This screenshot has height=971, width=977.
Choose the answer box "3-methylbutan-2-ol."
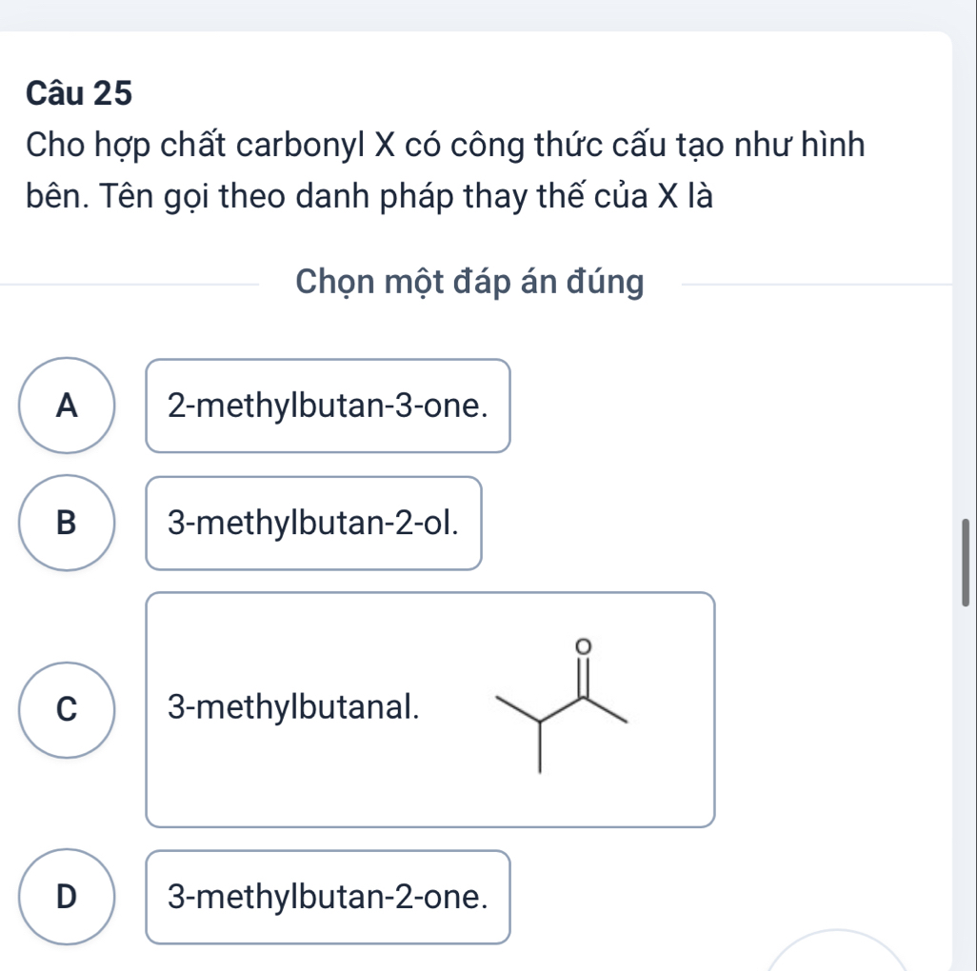point(312,523)
